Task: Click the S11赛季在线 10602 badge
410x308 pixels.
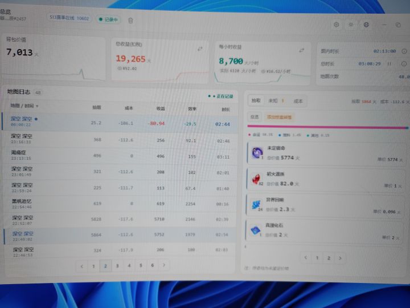Action: click(x=69, y=18)
